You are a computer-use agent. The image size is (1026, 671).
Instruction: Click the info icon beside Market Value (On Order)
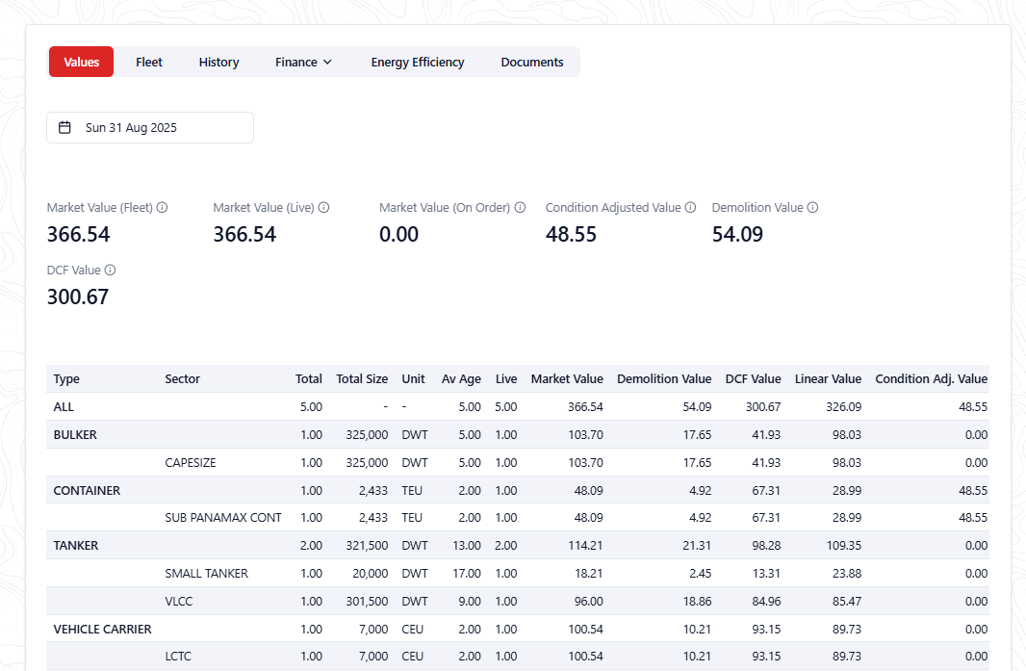520,208
